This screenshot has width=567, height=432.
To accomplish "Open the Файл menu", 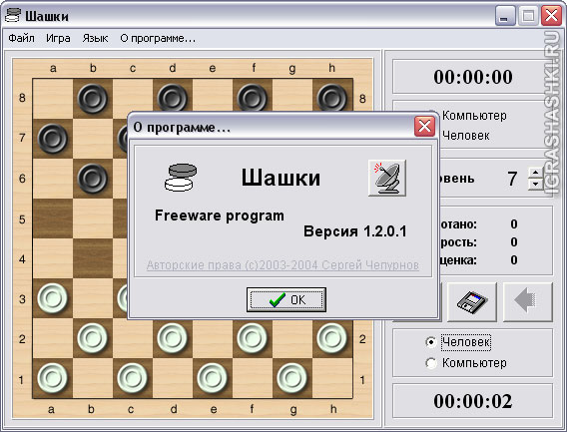I will [21, 38].
